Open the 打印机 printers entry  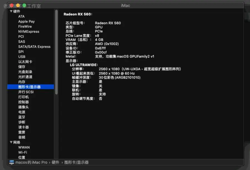click(23, 97)
